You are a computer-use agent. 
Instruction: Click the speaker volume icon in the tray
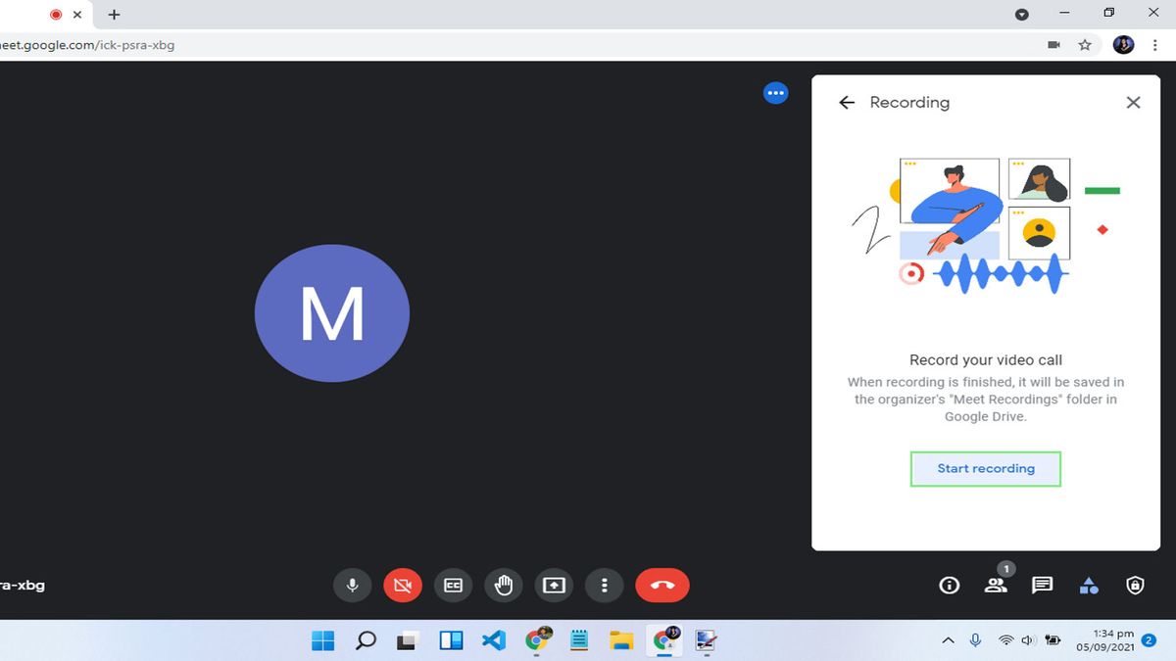pyautogui.click(x=1028, y=640)
